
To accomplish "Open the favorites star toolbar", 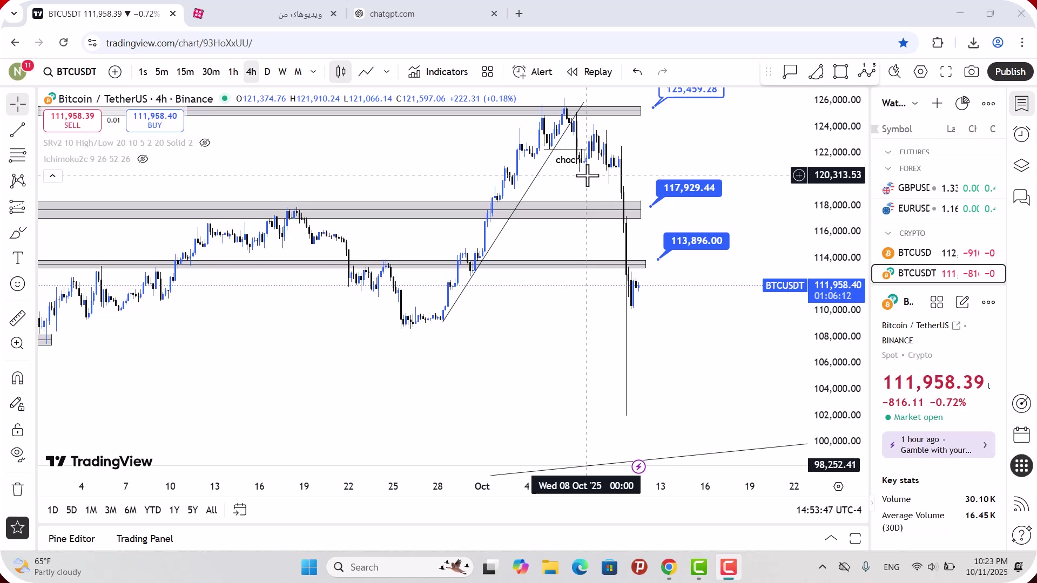I will point(17,527).
